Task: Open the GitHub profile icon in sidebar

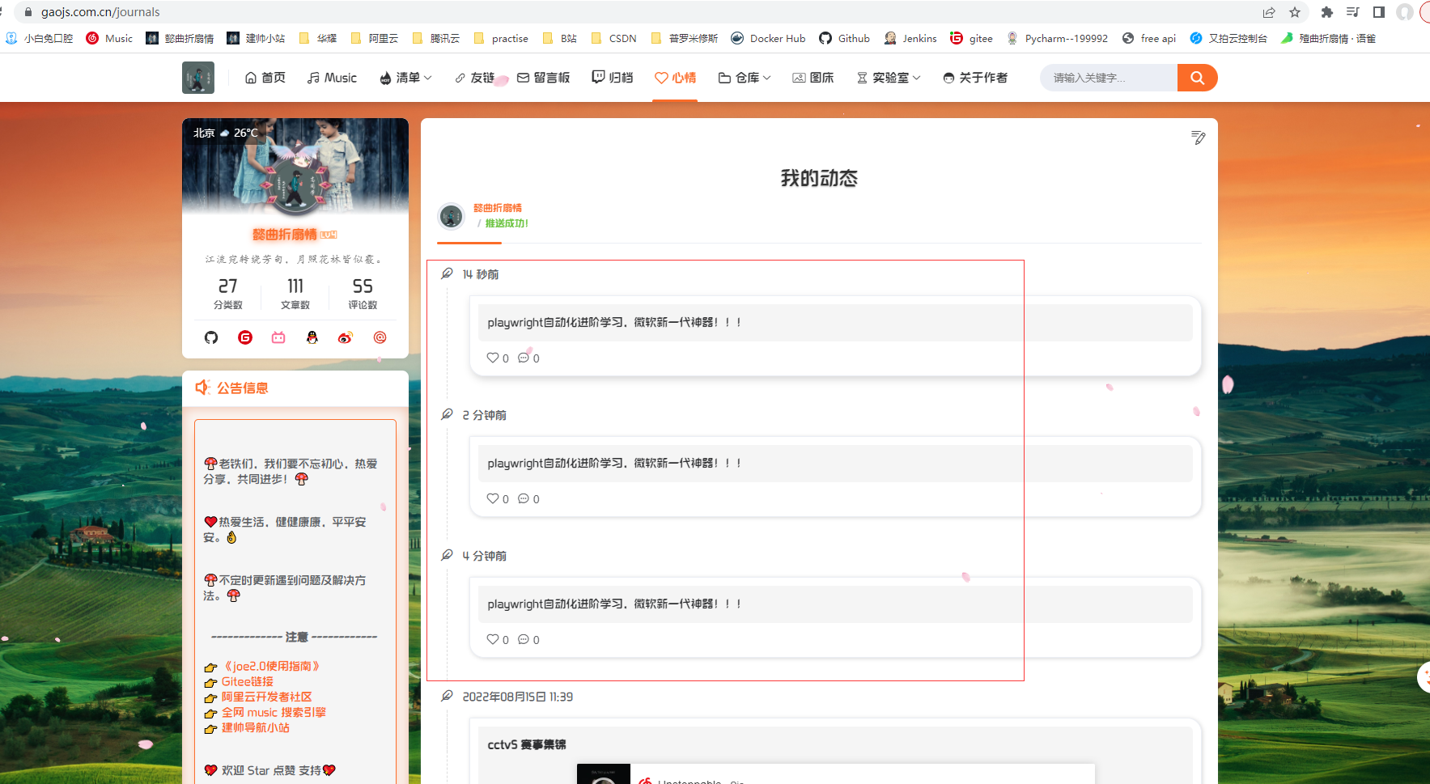Action: point(211,337)
